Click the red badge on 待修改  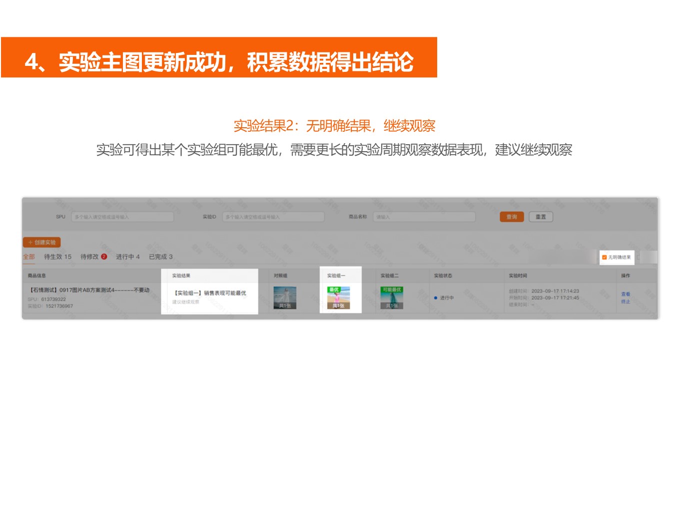(x=104, y=257)
